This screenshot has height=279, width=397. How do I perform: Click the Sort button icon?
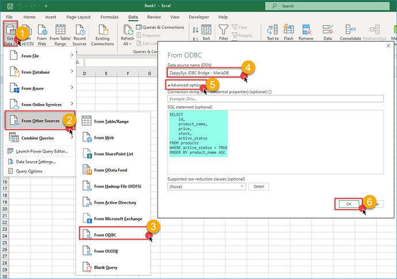[207, 32]
